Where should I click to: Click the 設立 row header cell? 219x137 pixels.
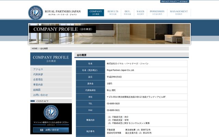pos(90,77)
